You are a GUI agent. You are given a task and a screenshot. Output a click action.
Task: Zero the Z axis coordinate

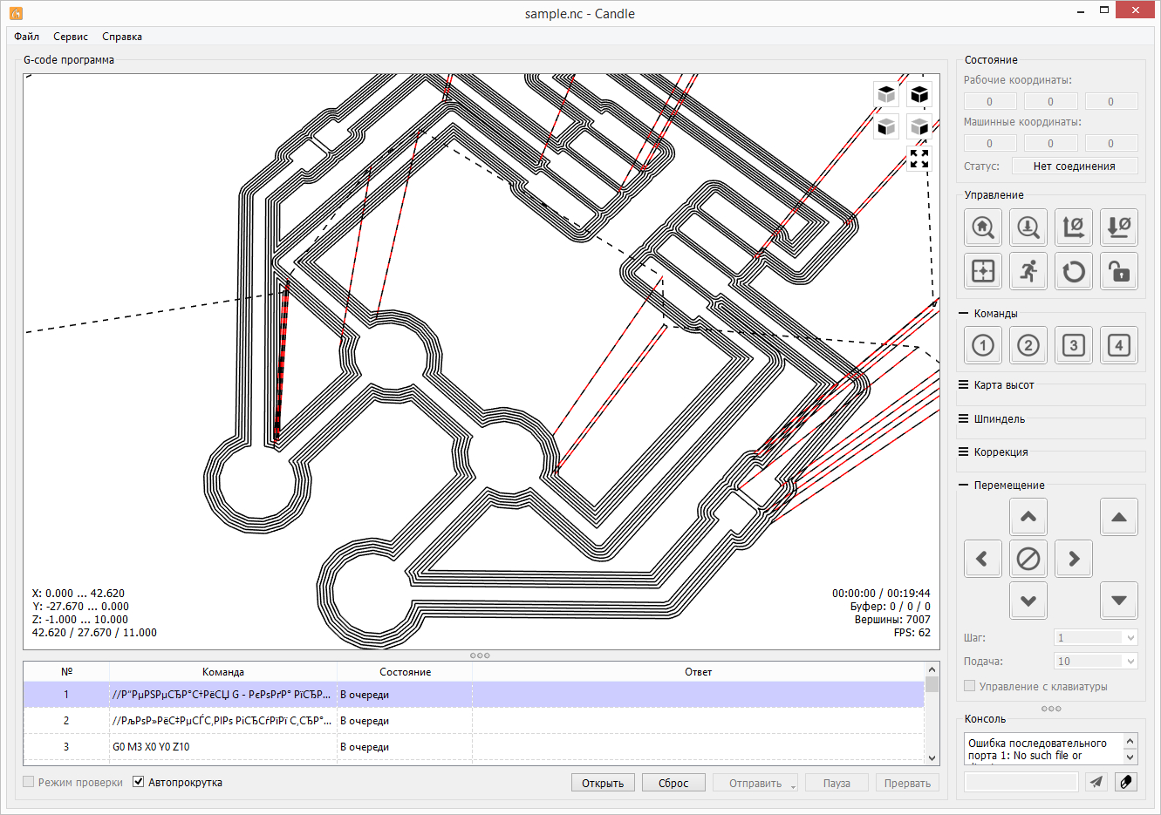click(1119, 228)
